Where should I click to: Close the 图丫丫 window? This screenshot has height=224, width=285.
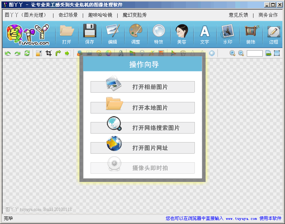(279, 4)
